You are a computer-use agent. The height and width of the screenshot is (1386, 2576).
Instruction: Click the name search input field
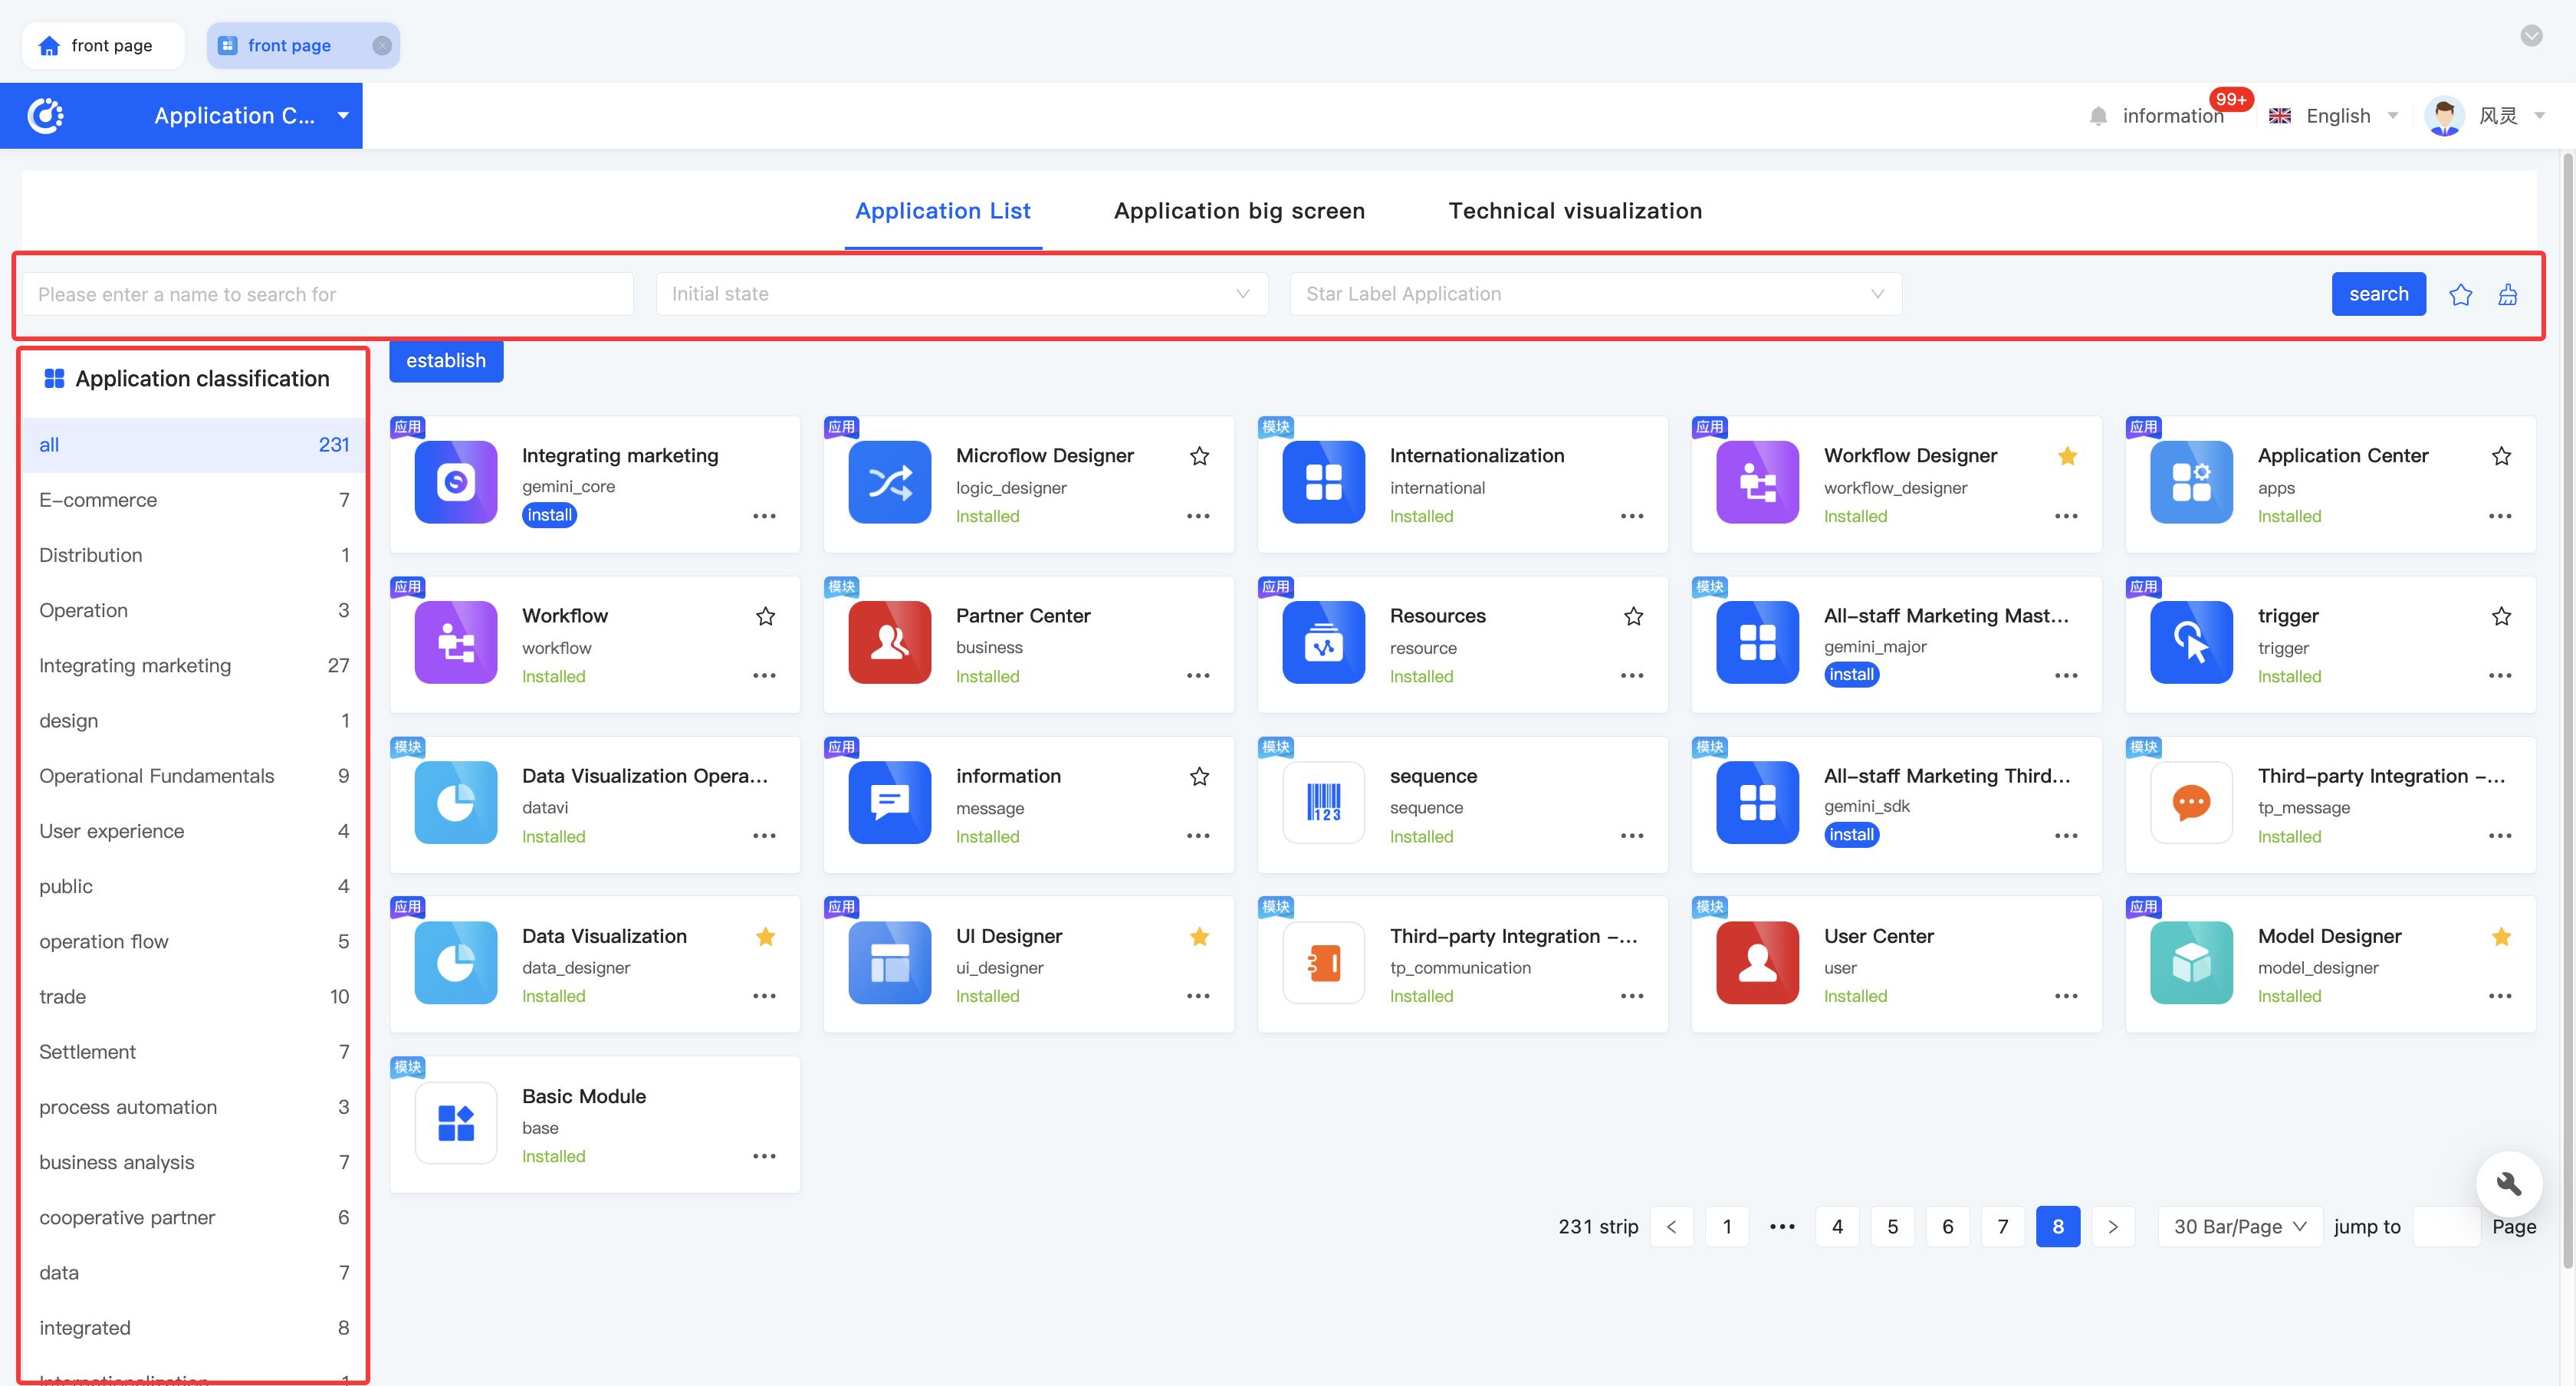(328, 295)
